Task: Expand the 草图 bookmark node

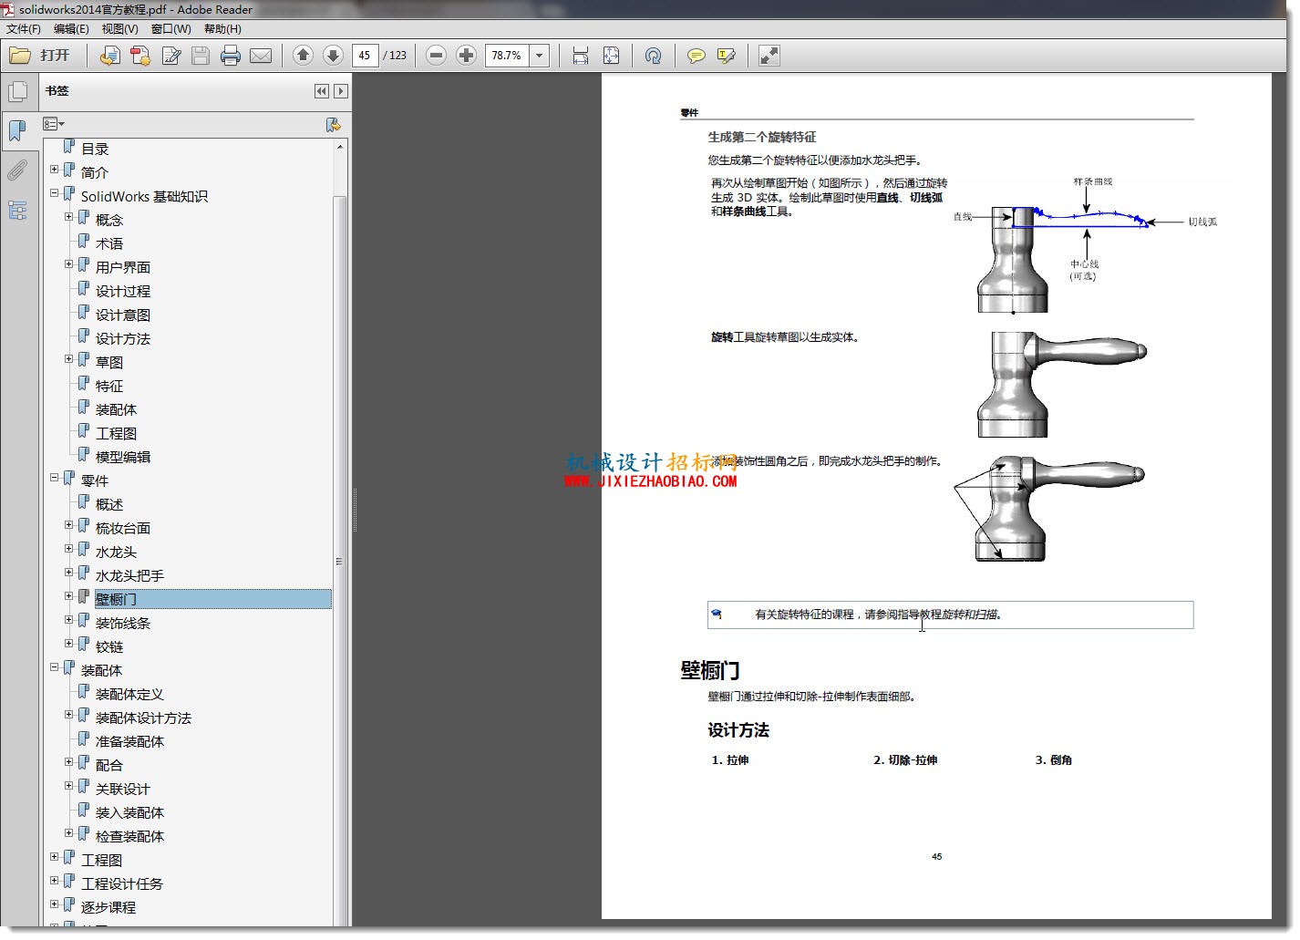Action: tap(69, 359)
